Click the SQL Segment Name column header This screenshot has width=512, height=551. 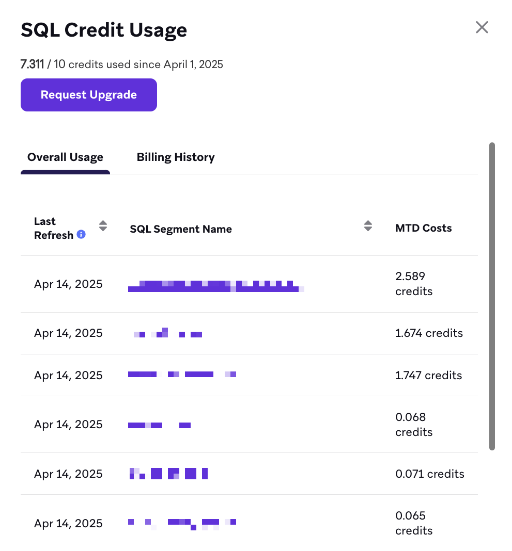click(181, 229)
